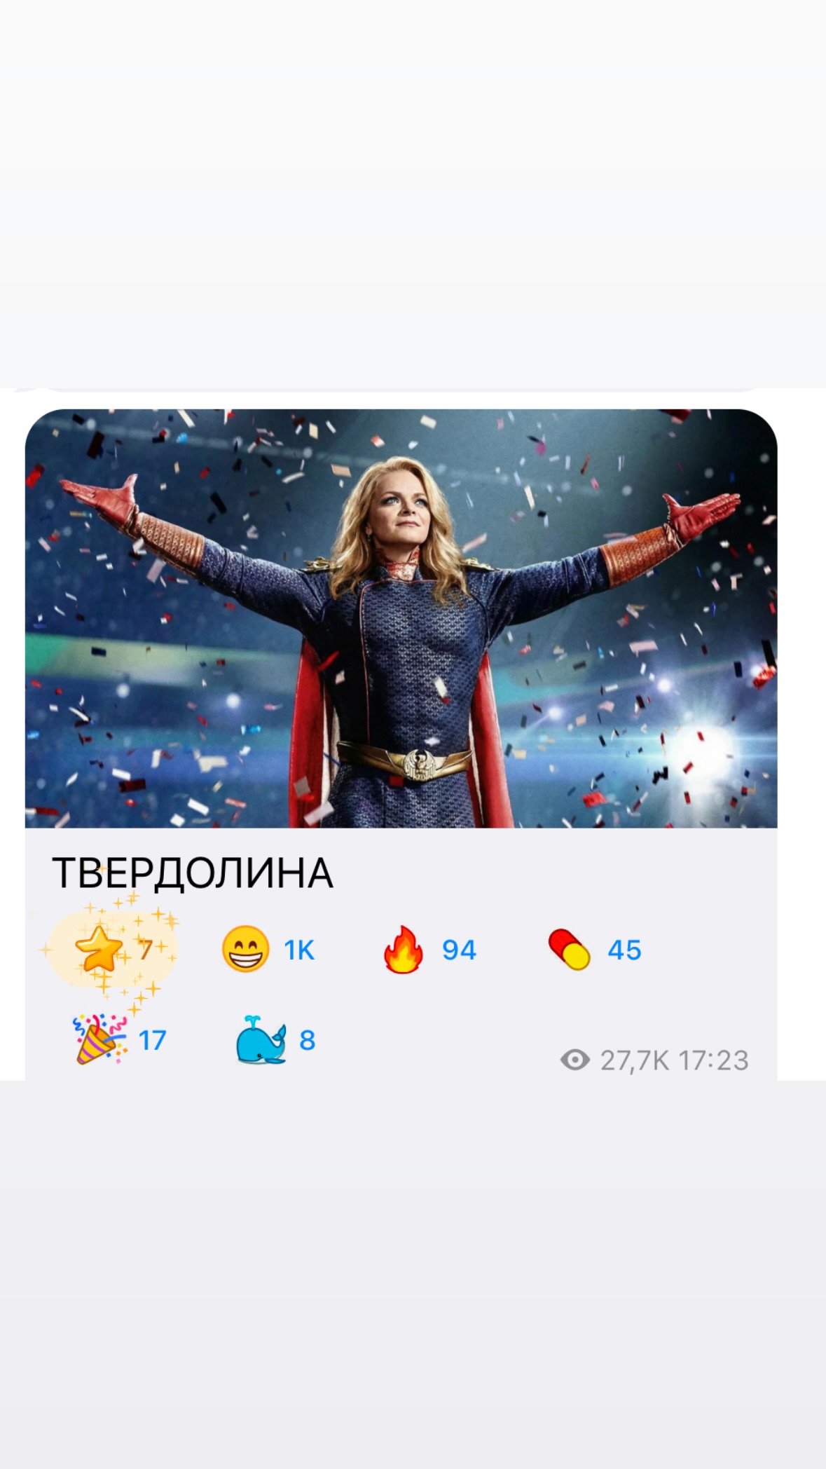Click the gold belt buckle in photo
This screenshot has height=1469, width=826.
click(422, 763)
